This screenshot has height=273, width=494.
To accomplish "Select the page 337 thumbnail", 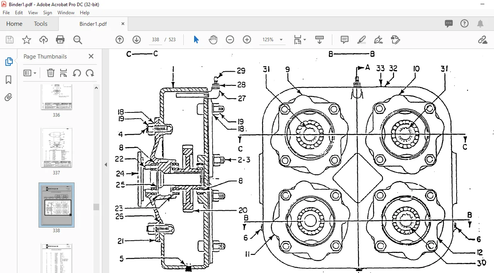I will pyautogui.click(x=56, y=148).
